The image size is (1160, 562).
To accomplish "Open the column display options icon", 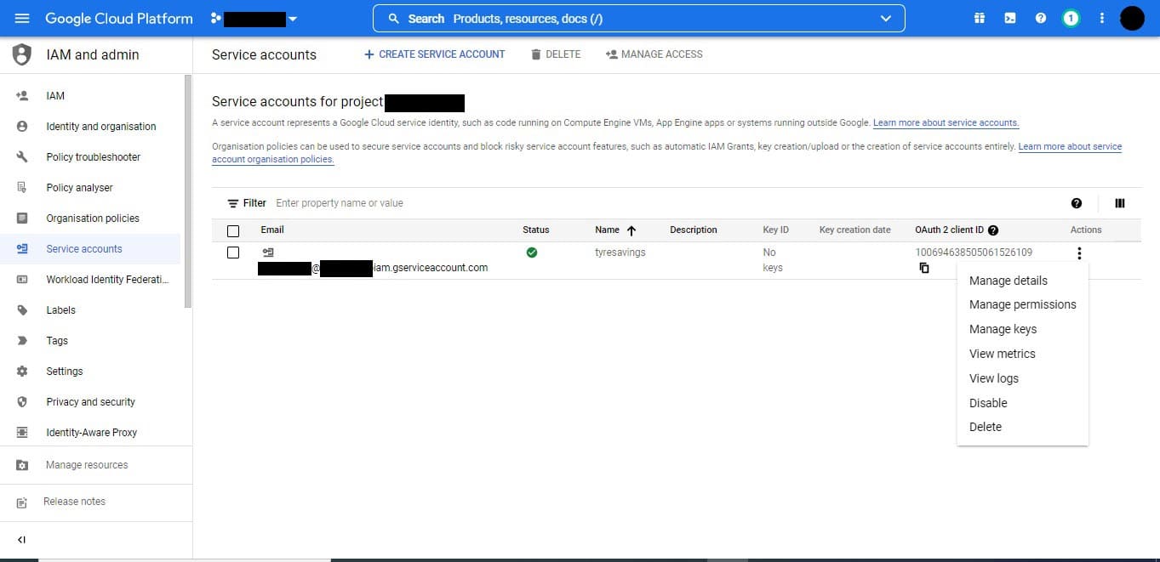I will point(1120,203).
